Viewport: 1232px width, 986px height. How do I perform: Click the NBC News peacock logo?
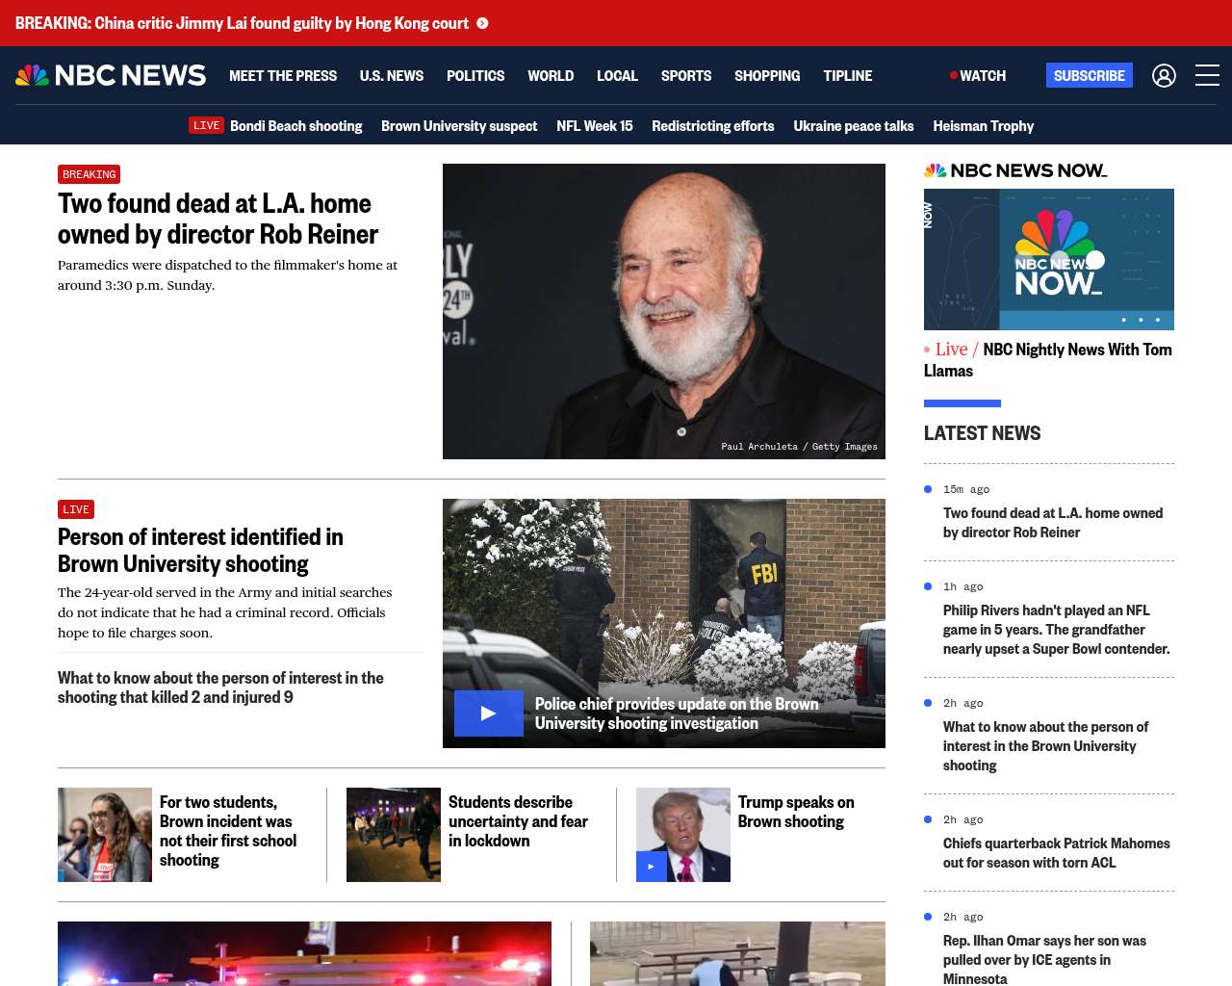111,75
